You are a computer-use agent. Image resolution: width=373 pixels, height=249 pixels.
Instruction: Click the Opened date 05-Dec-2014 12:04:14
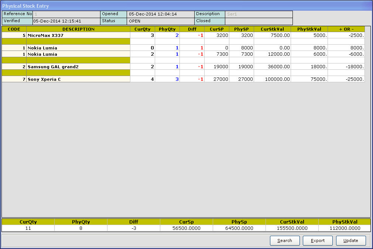pos(161,14)
